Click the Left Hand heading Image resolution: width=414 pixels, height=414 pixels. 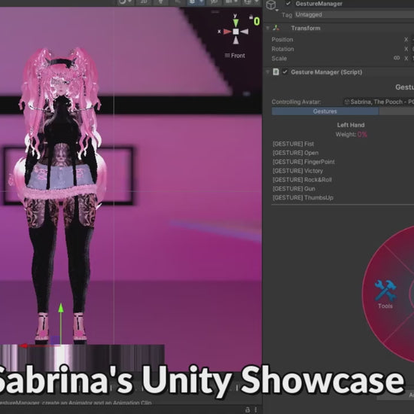point(351,125)
